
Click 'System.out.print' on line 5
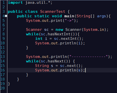[x=44, y=21]
